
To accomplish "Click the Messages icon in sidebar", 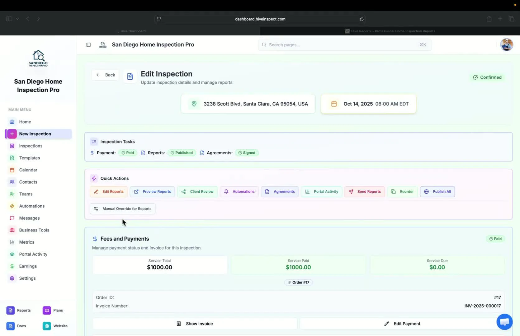I will (x=12, y=218).
